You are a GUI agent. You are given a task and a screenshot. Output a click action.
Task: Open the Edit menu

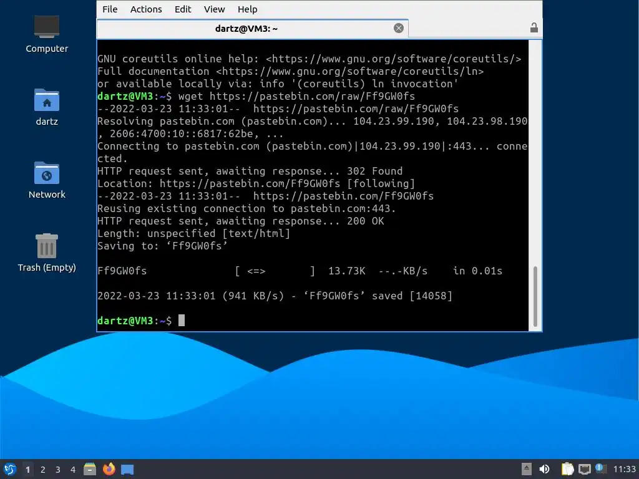(183, 9)
